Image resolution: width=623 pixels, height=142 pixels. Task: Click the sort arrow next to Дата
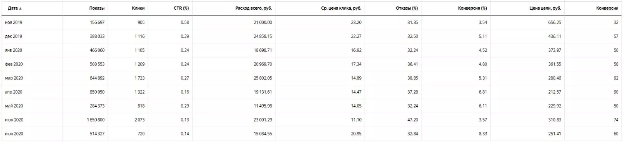20,9
